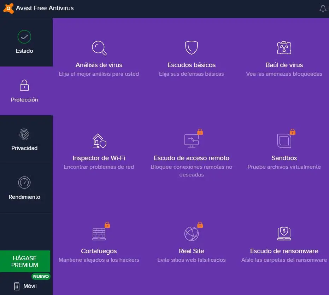Click 'Evite sitios web falsificados' text

pos(192,260)
